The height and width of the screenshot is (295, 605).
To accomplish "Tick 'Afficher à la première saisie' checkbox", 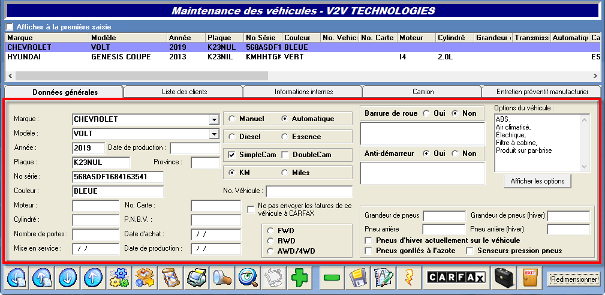I will click(10, 27).
